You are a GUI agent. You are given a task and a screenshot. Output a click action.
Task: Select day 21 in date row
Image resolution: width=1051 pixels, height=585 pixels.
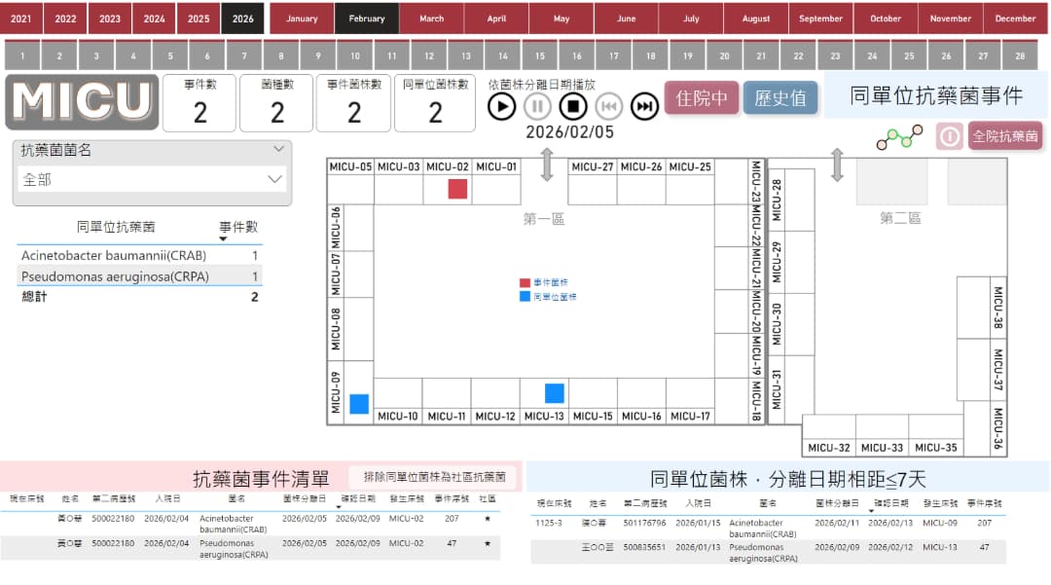point(761,55)
